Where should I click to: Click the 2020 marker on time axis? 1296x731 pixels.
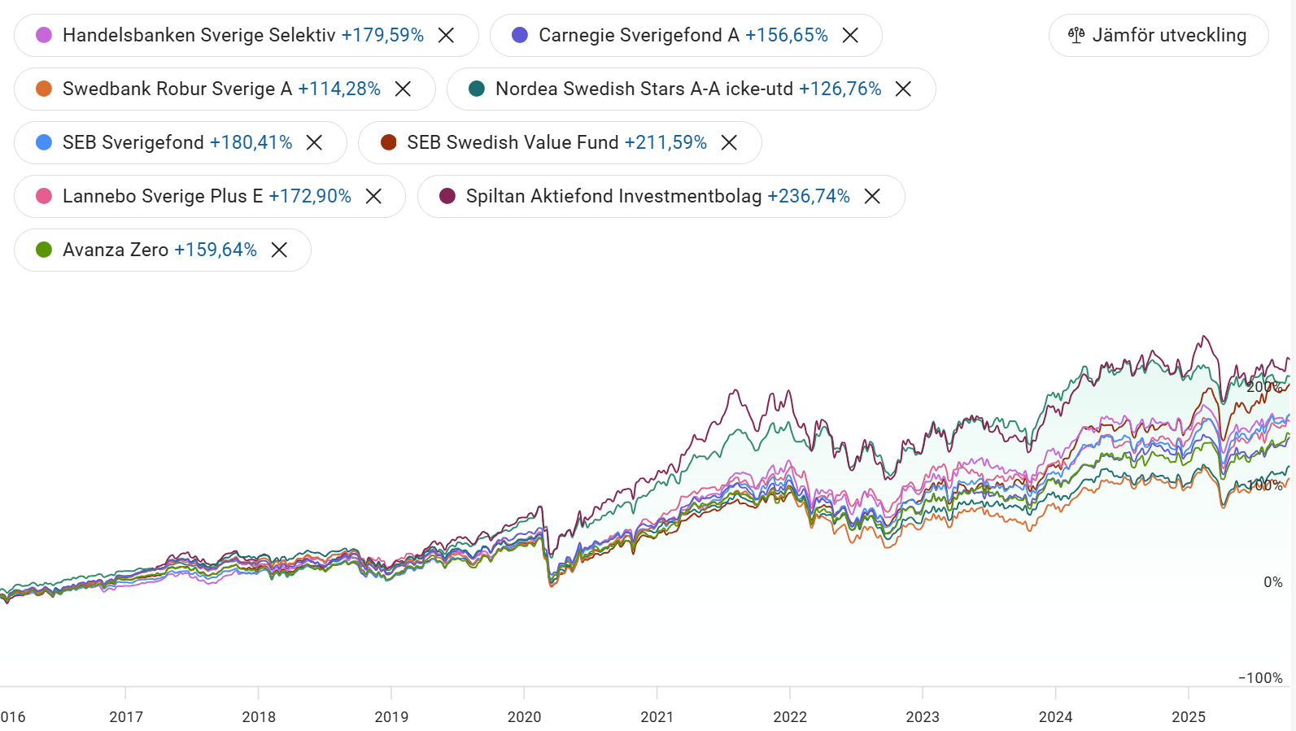pos(524,716)
